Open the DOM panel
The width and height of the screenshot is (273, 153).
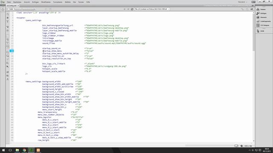pyautogui.click(x=260, y=31)
